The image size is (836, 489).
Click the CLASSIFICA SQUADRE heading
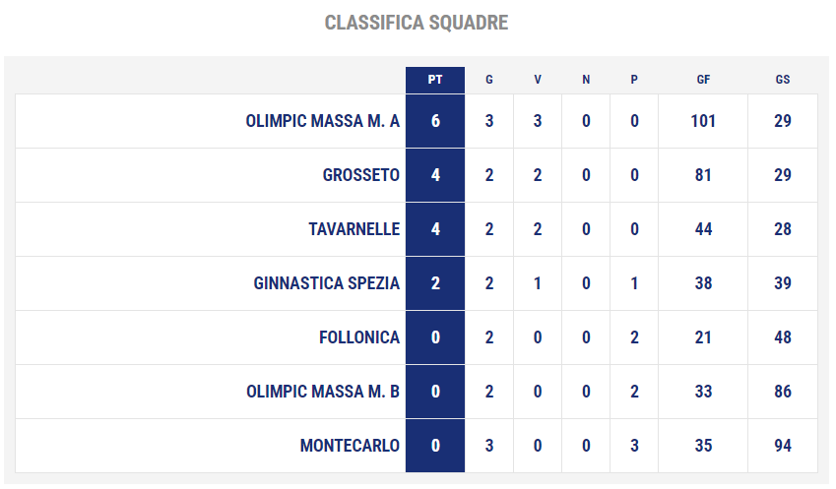[417, 23]
